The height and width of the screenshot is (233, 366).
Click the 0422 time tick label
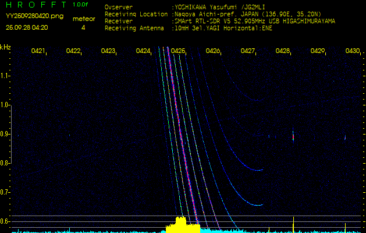coord(73,51)
